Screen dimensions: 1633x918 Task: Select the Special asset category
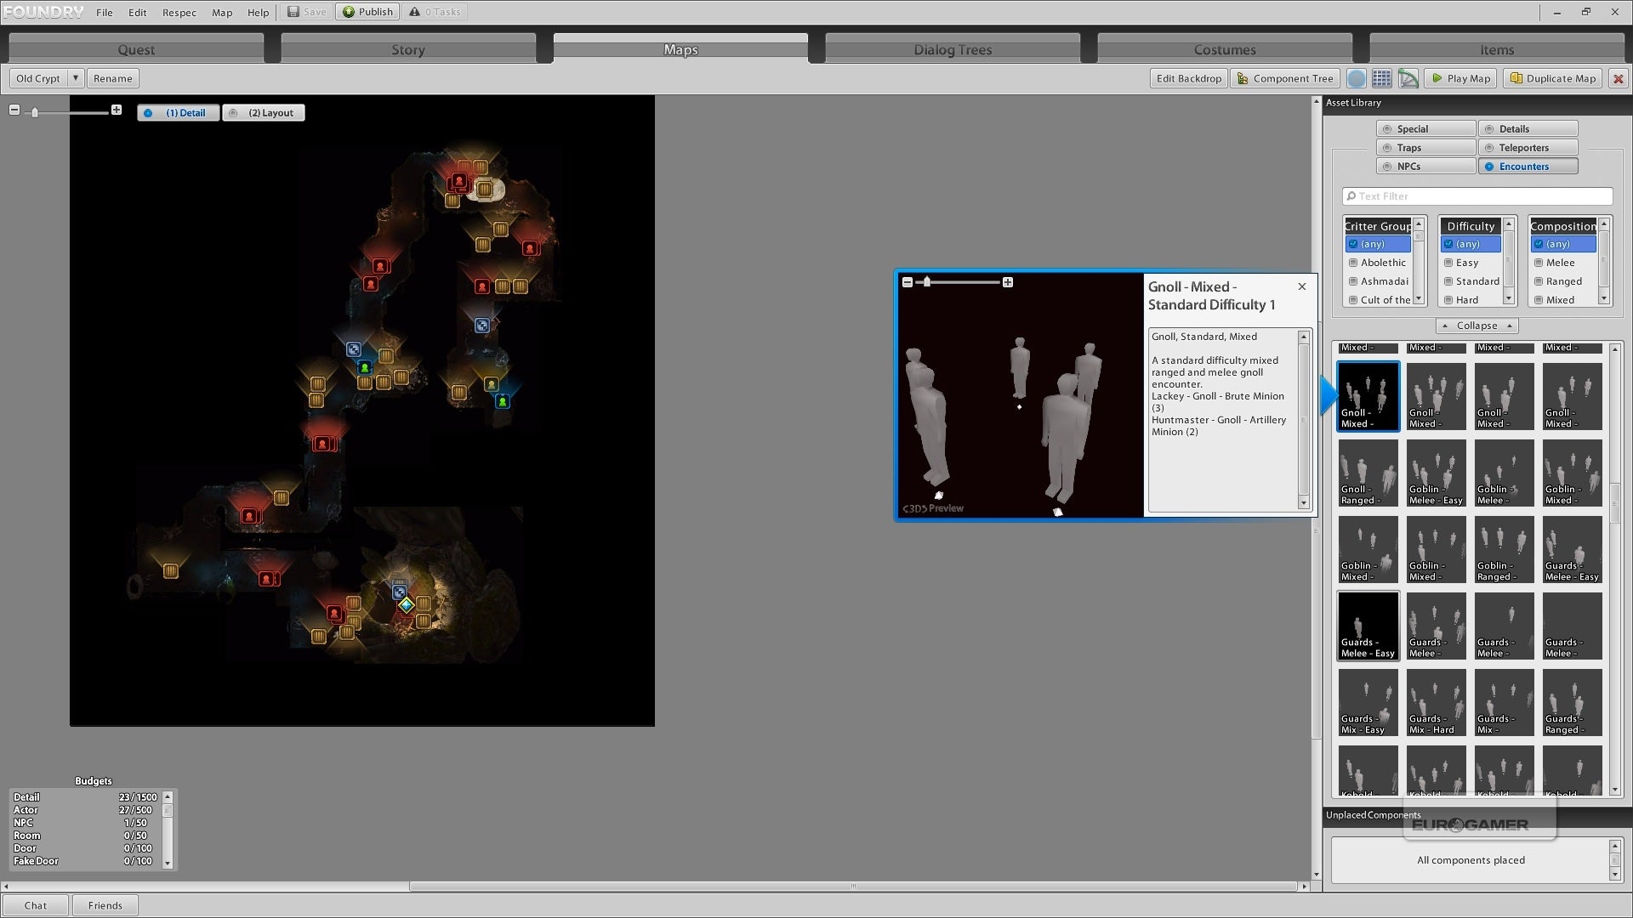[x=1425, y=129]
